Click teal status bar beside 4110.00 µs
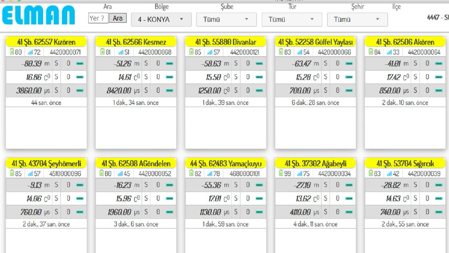This screenshot has height=253, width=449. [x=349, y=212]
